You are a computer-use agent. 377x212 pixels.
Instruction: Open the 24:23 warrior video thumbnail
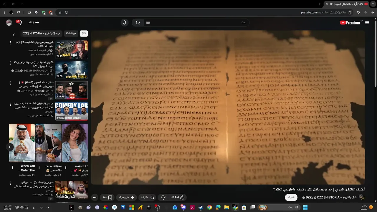tap(72, 49)
